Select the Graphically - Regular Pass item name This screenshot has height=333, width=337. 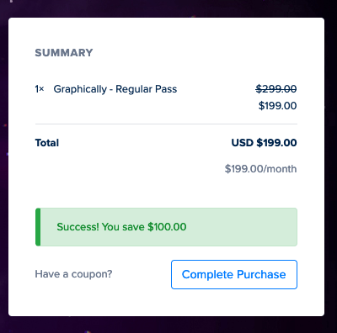click(115, 89)
